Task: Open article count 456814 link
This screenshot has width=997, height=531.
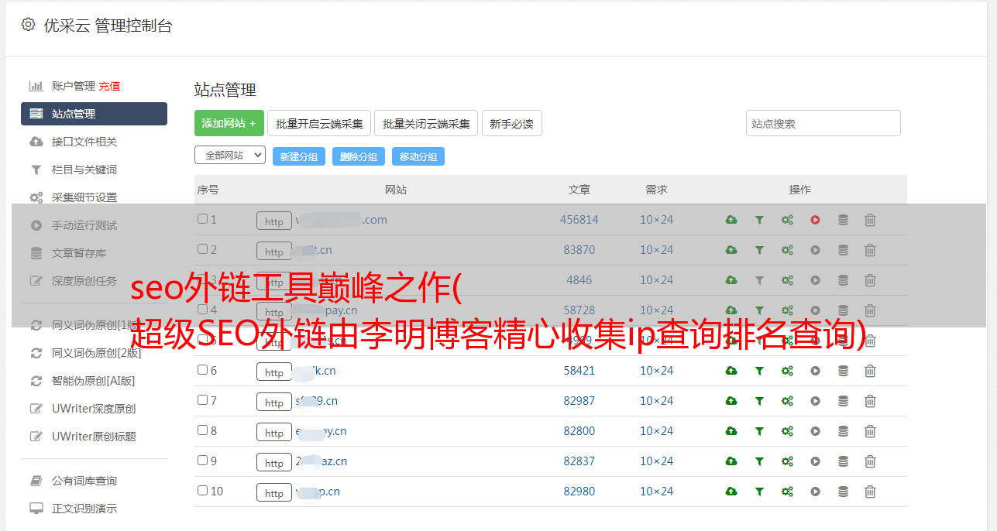Action: pyautogui.click(x=579, y=220)
